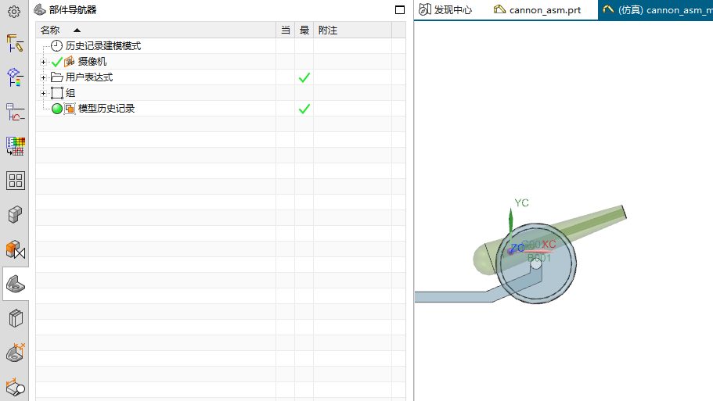Expand the 摄像机 tree node
The image size is (713, 401).
pos(44,62)
